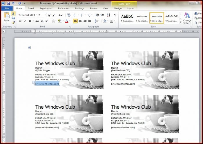
Task: Apply the Company style
Action: click(x=127, y=18)
